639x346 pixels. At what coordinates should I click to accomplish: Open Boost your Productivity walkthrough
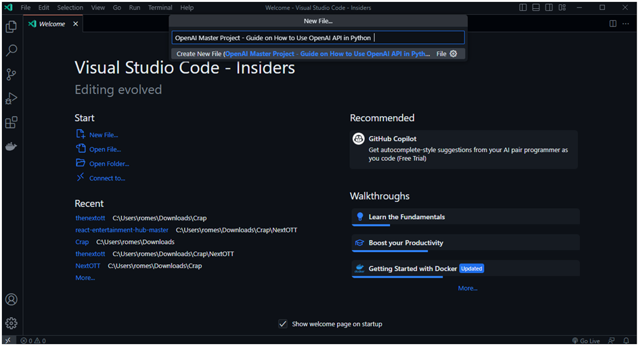tap(466, 243)
